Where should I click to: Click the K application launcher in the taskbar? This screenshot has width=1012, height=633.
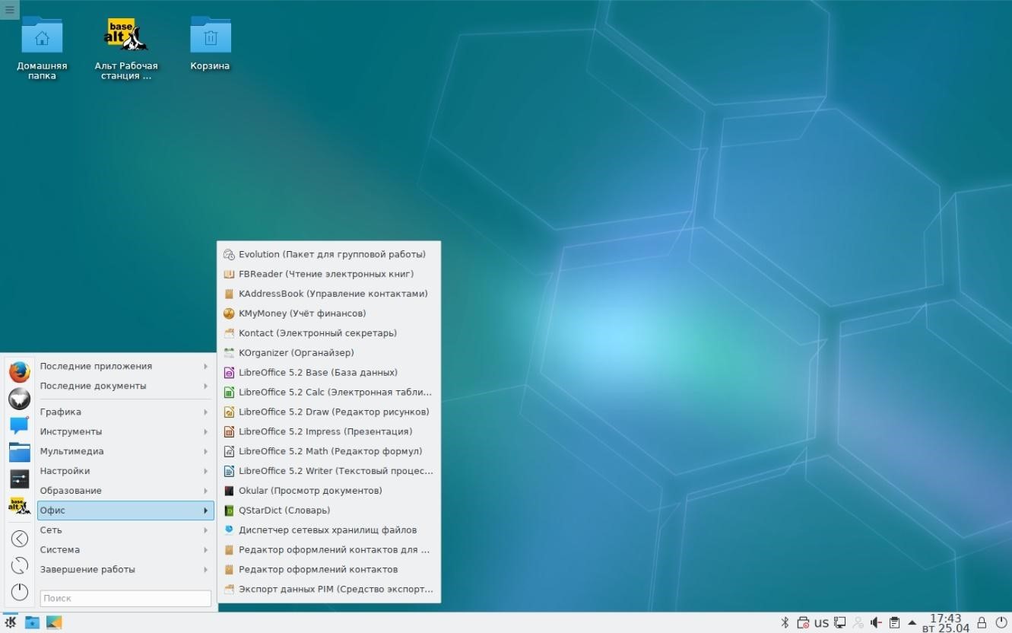pos(11,622)
